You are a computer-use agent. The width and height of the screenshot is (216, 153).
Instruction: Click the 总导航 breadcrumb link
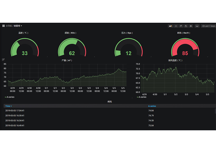9,26
